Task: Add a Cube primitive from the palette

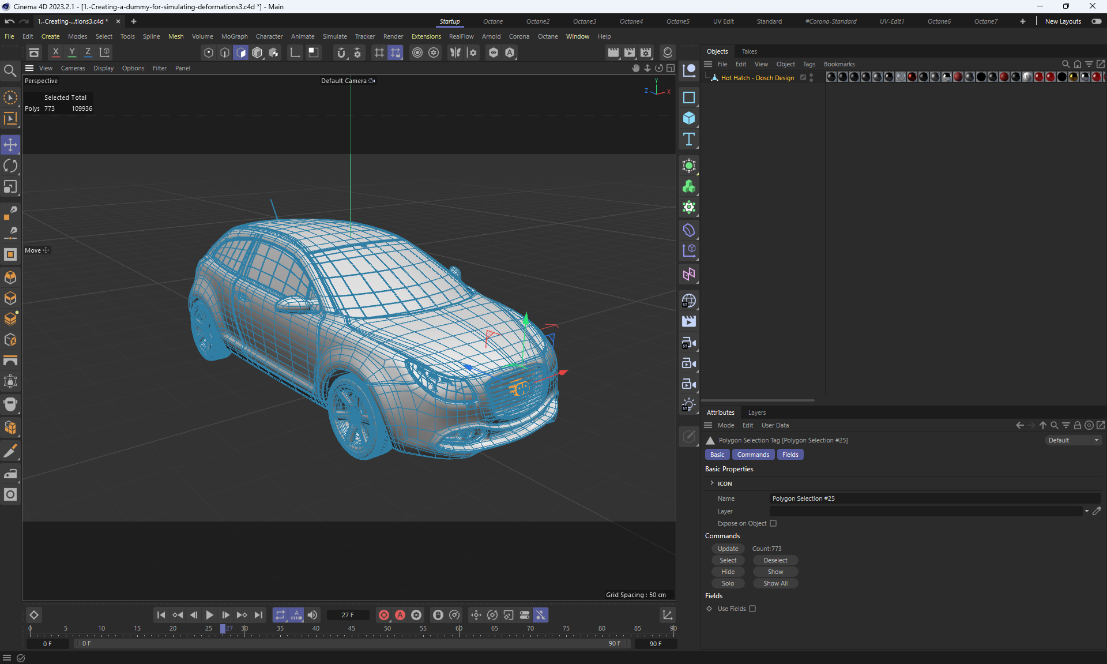Action: (688, 118)
